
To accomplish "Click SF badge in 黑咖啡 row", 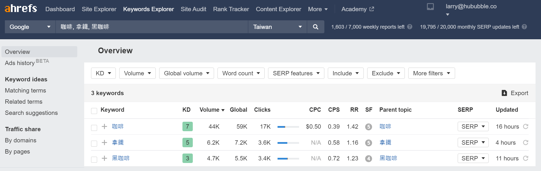I will (x=368, y=158).
